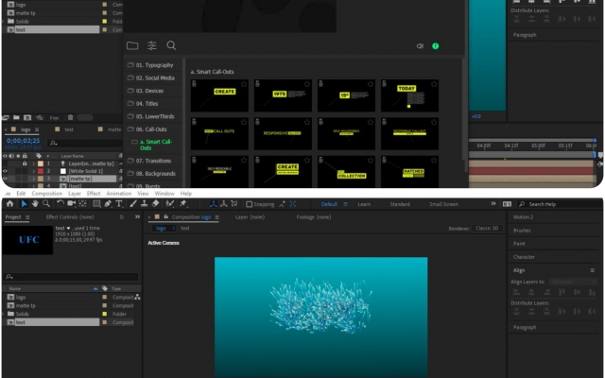This screenshot has height=378, width=605.
Task: Switch to the Small Screen workspace
Action: pyautogui.click(x=443, y=204)
